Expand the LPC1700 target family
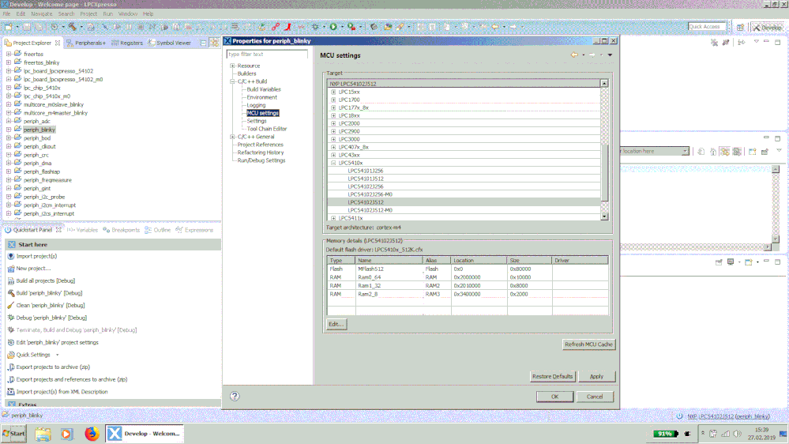 (x=333, y=100)
